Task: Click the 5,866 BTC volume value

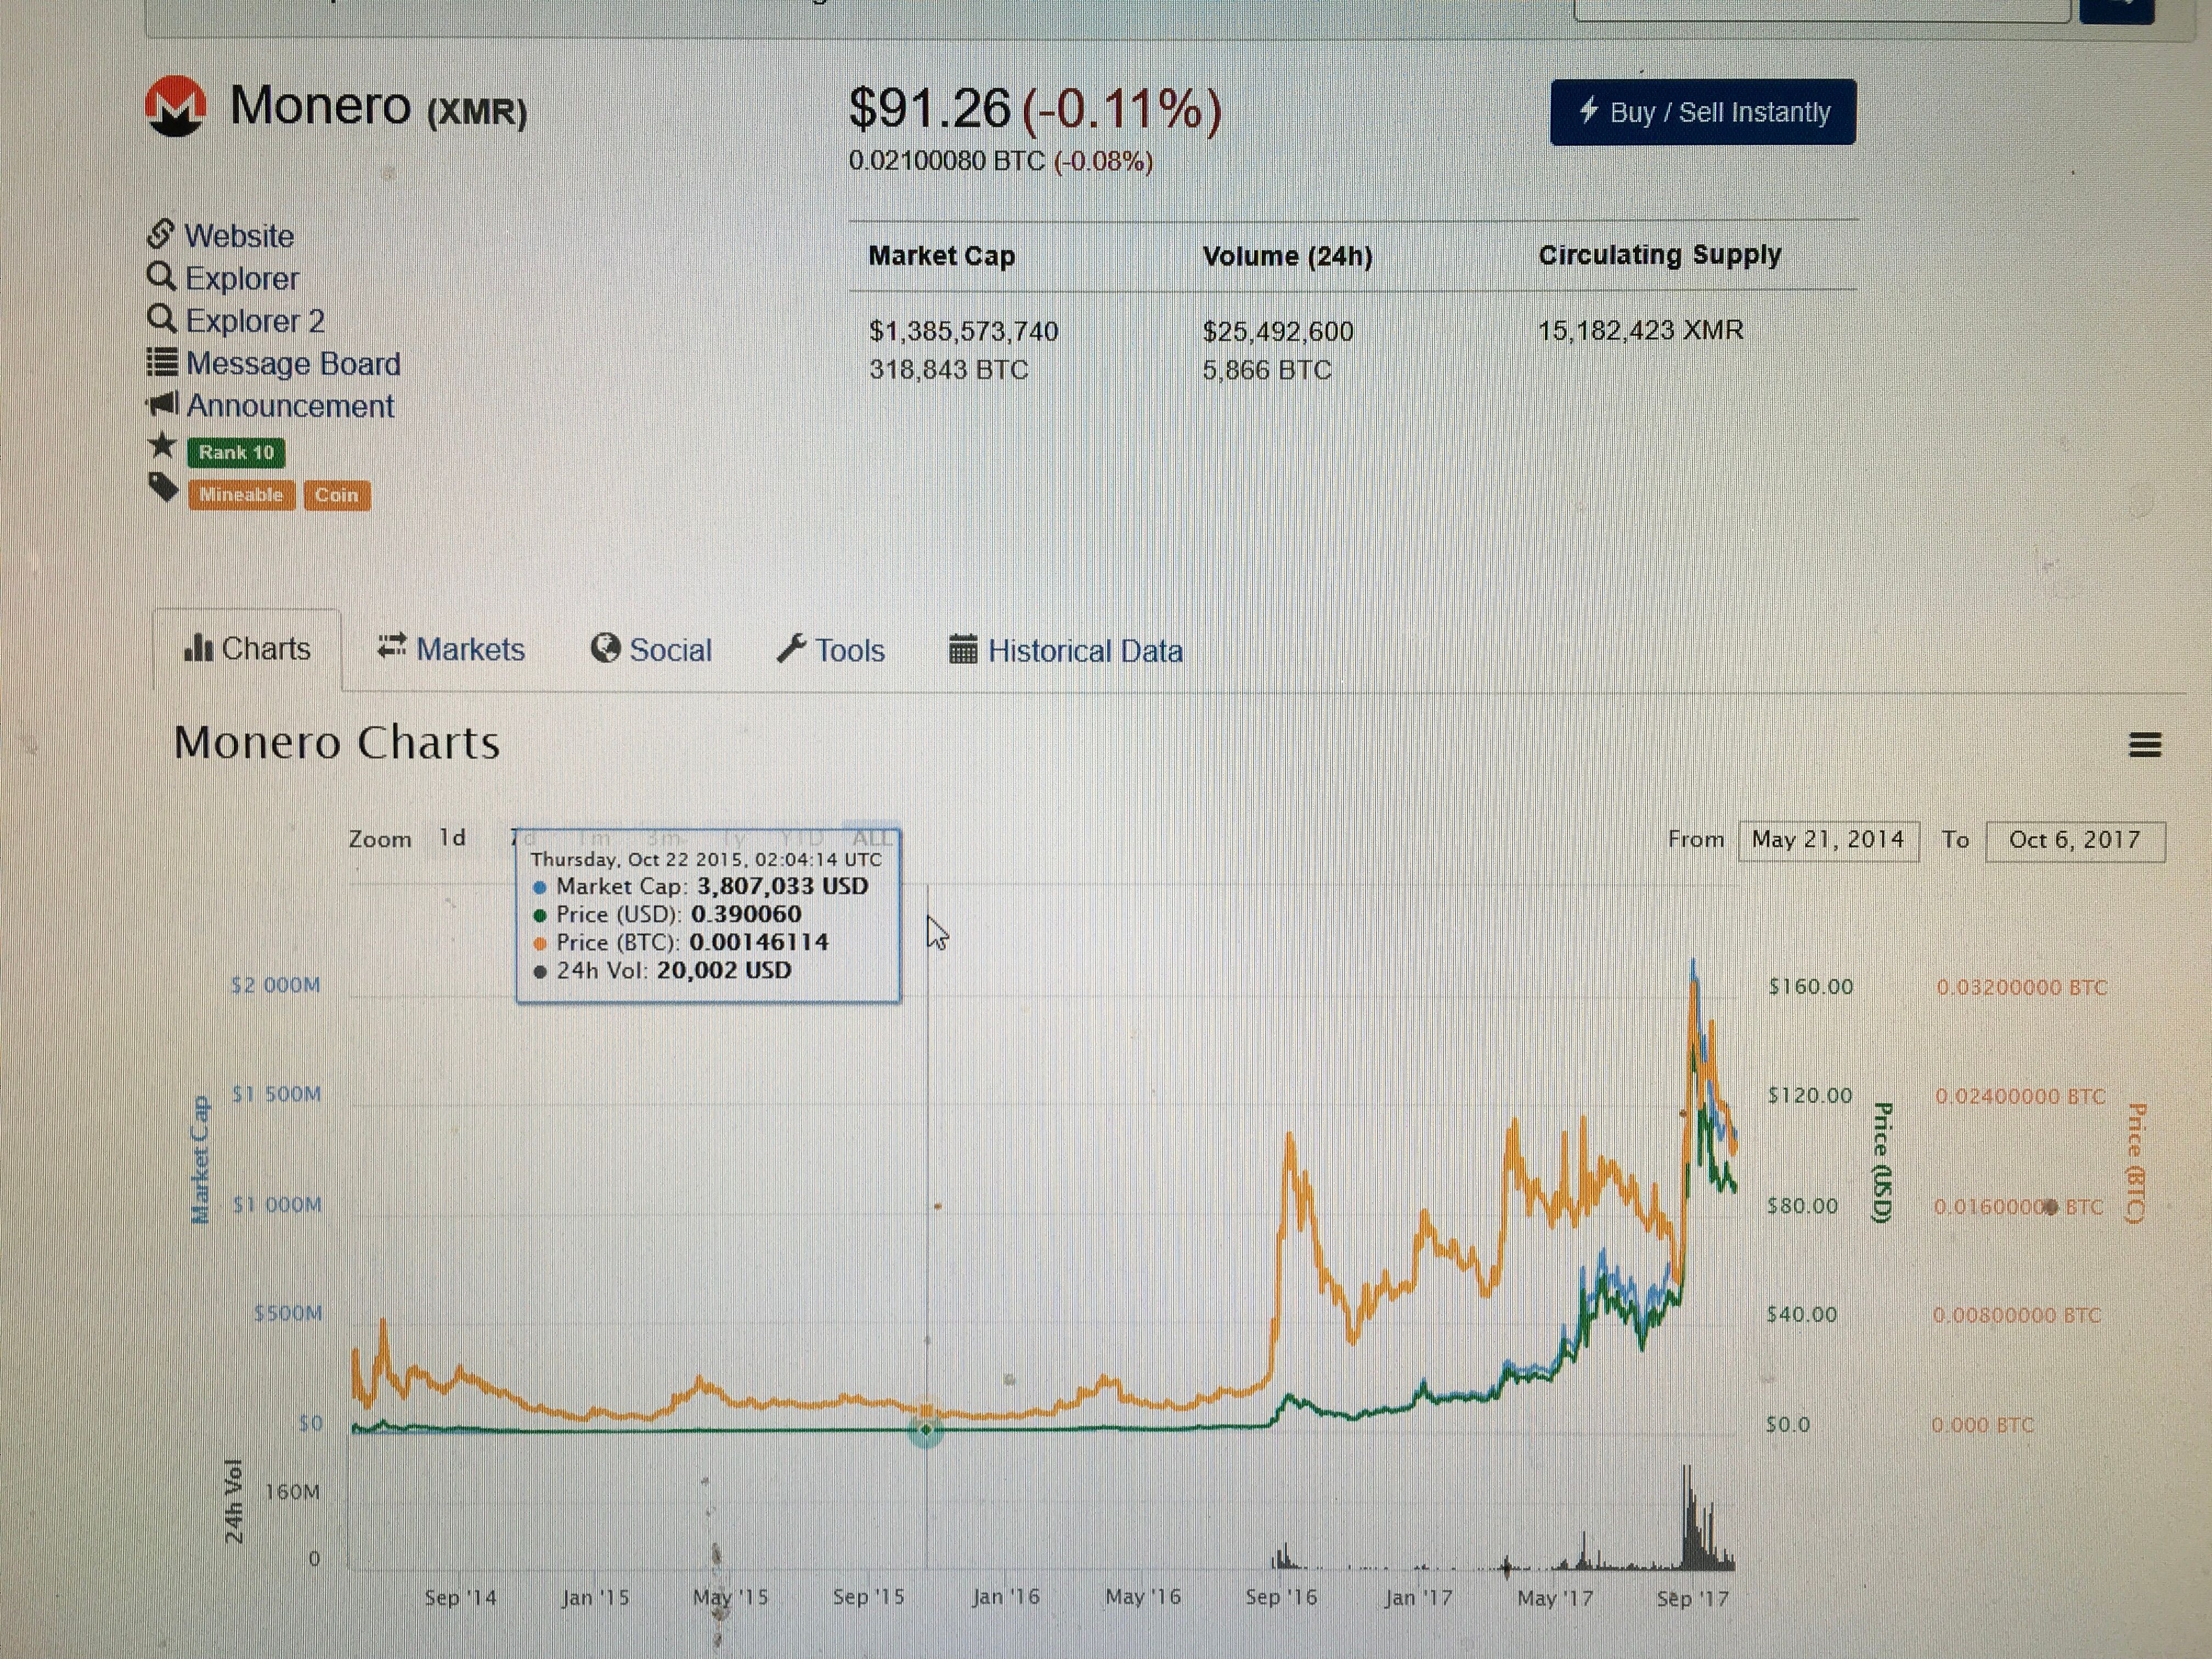Action: (x=1267, y=370)
